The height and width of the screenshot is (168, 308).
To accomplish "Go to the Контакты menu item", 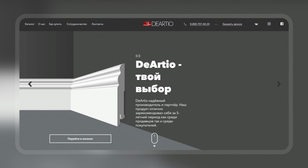I will (97, 24).
